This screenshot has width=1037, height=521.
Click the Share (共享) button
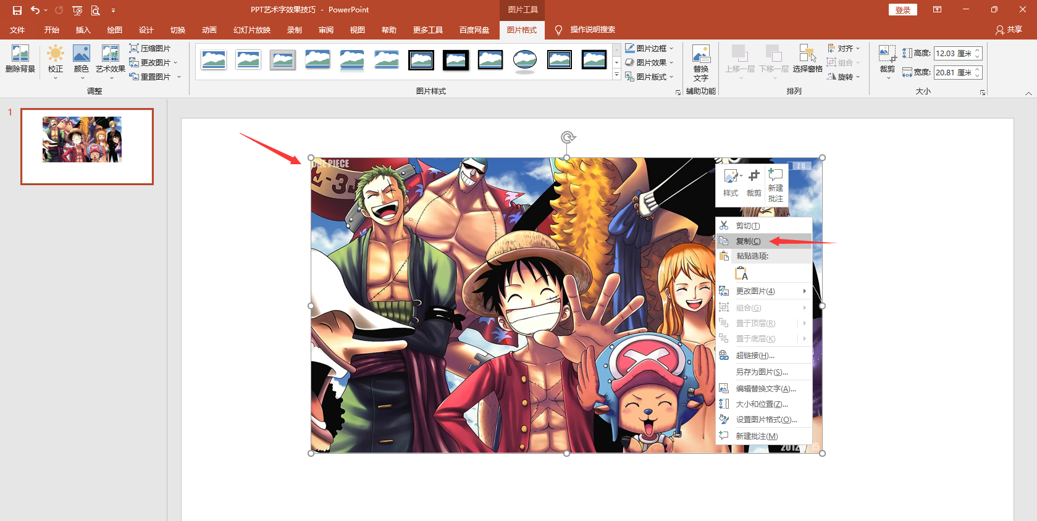[x=1009, y=30]
